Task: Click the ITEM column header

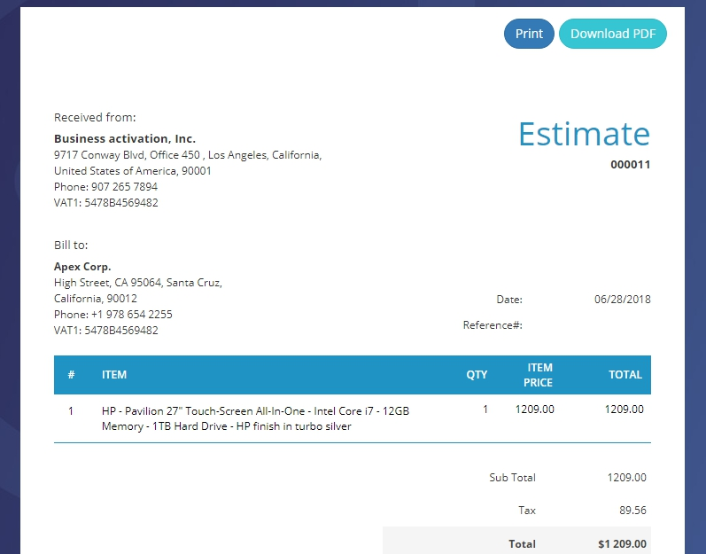Action: coord(114,375)
